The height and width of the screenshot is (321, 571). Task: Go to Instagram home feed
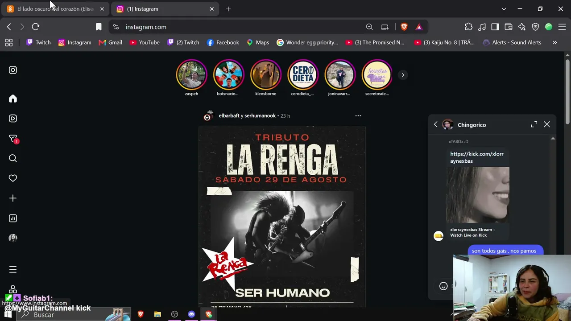(x=13, y=99)
